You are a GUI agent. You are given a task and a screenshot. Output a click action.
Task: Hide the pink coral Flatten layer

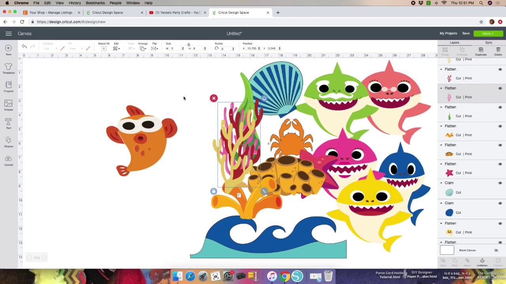point(500,88)
